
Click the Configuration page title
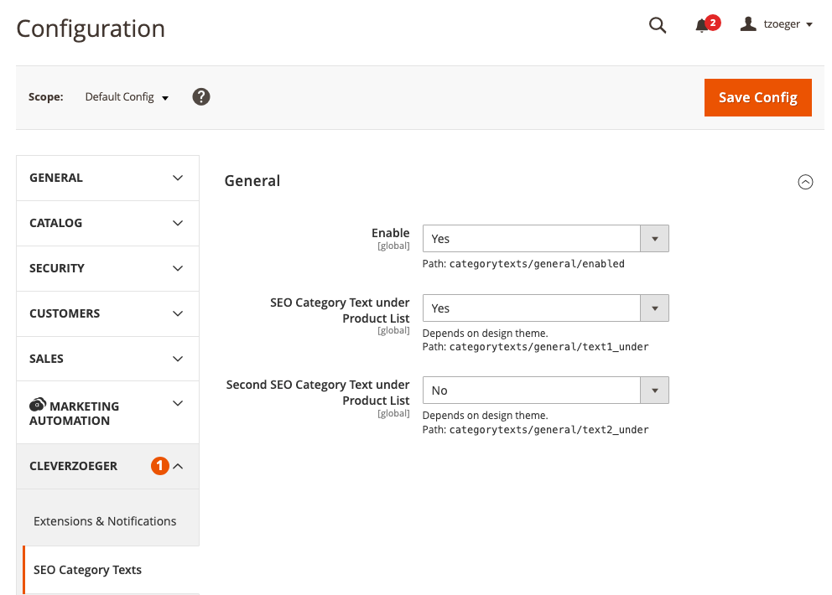91,28
